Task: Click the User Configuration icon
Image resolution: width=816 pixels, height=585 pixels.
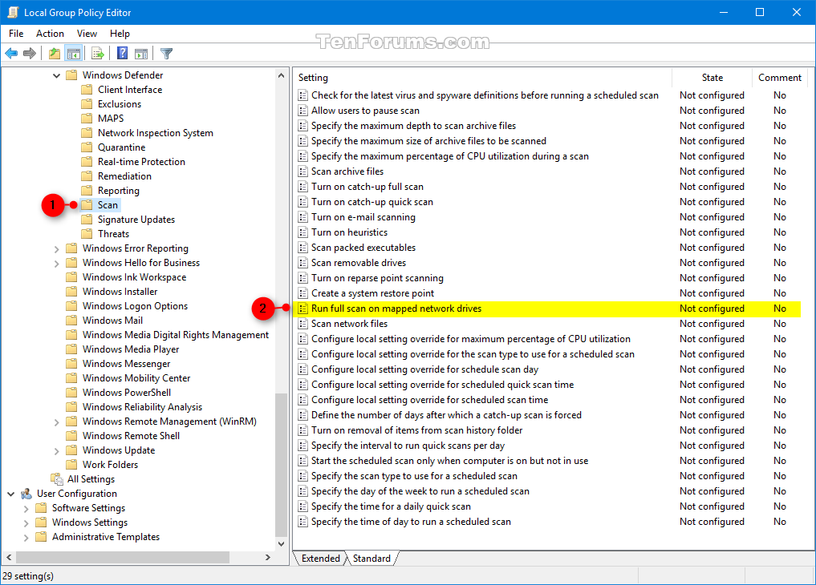Action: pyautogui.click(x=26, y=493)
